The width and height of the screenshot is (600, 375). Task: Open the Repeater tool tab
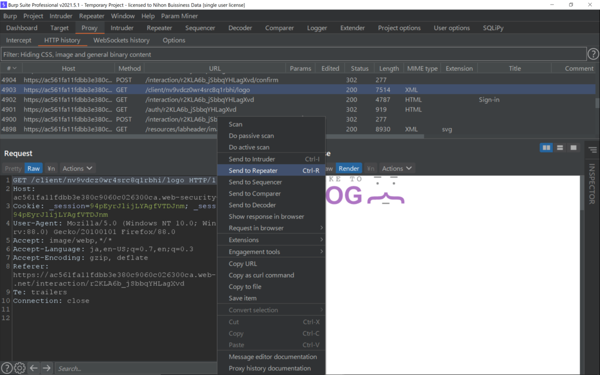coord(159,28)
